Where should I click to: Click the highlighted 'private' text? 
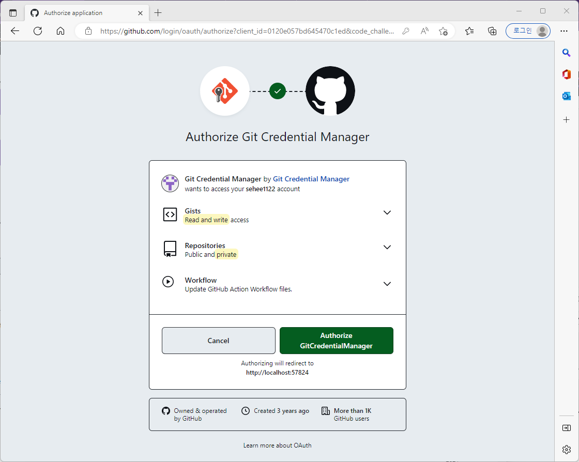(226, 255)
